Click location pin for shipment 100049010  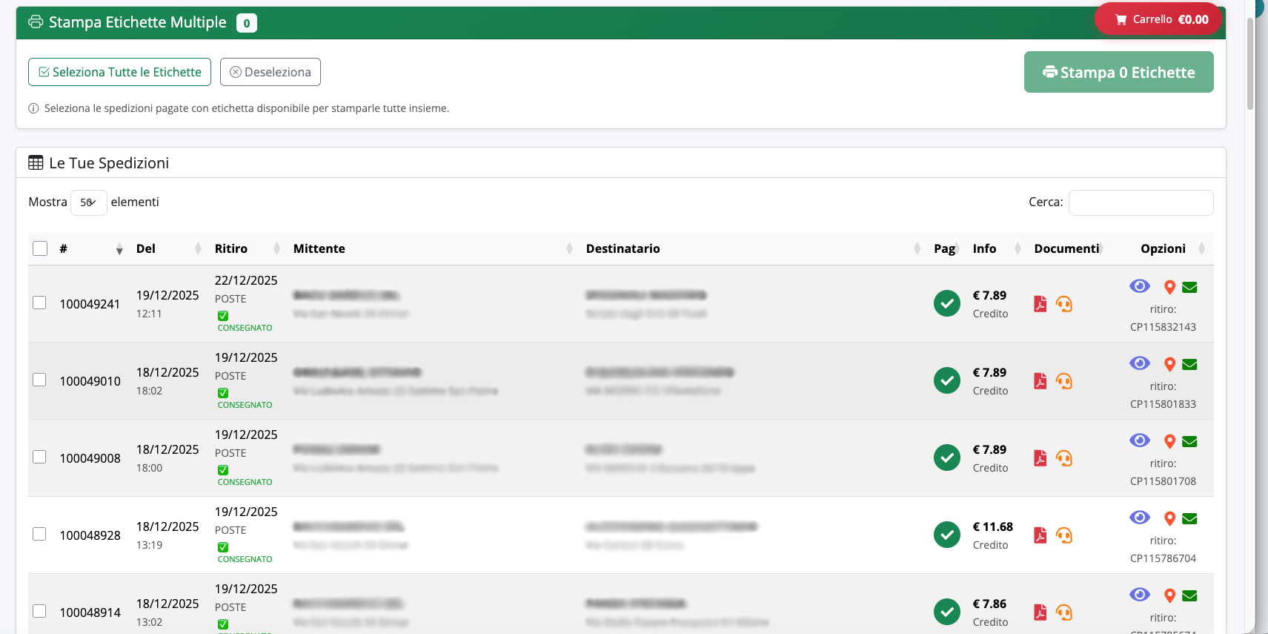1170,365
